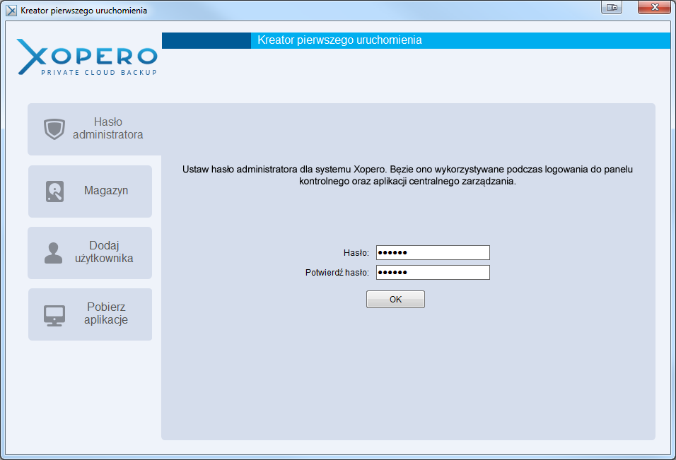676x460 pixels.
Task: Click the user silhouette icon
Action: (54, 253)
